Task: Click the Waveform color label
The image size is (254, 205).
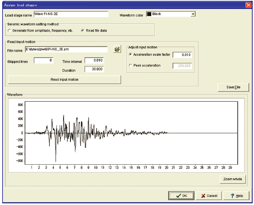Action: [131, 15]
